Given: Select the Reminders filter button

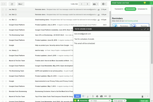Looking at the screenshot, I should coord(121,25).
